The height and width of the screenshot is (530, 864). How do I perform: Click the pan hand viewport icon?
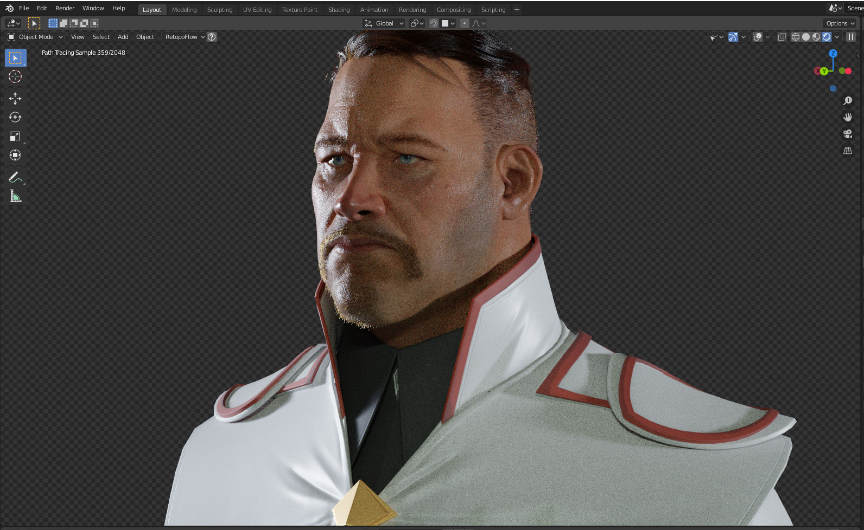[x=848, y=117]
